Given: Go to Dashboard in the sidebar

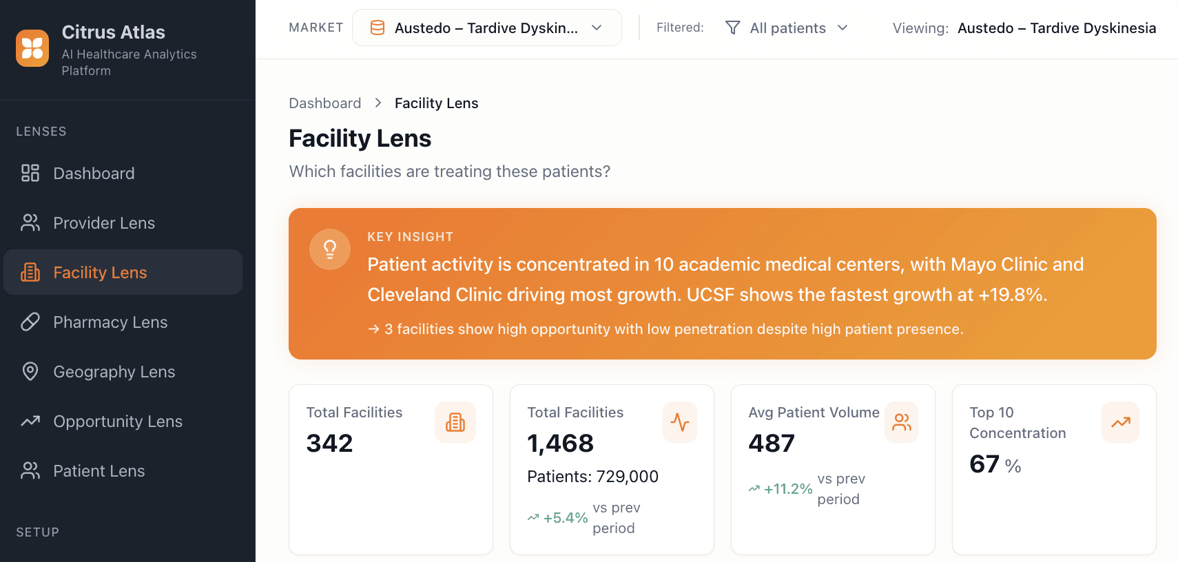Looking at the screenshot, I should (94, 174).
